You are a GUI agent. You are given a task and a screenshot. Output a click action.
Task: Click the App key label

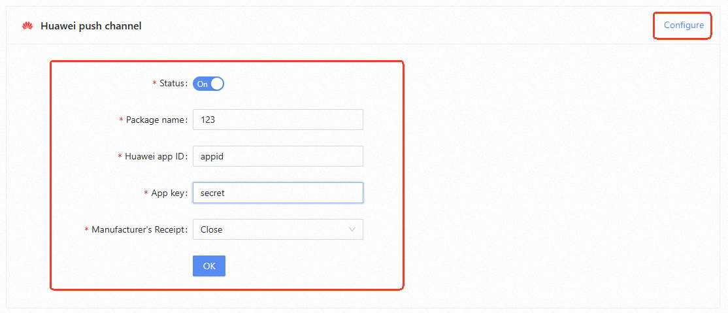pyautogui.click(x=168, y=193)
